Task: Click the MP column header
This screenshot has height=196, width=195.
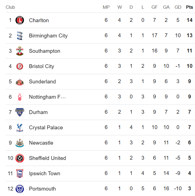Action: coord(106,7)
